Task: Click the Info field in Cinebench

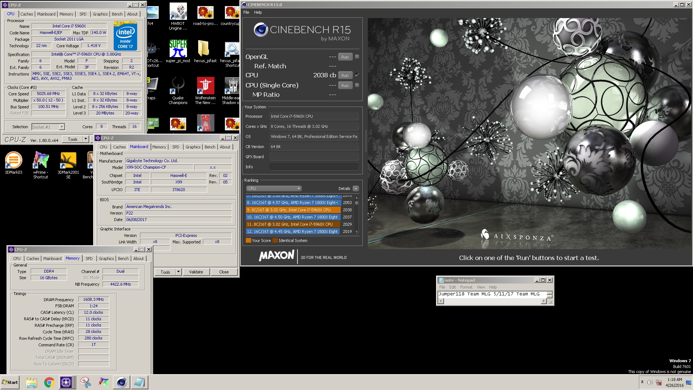Action: coord(314,167)
